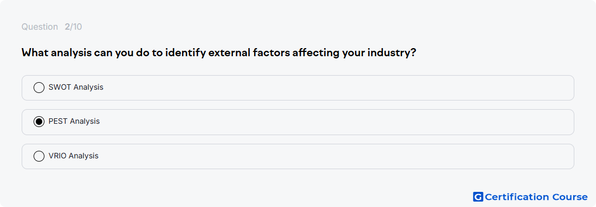
Task: Click the 2/10 progress counter
Action: click(73, 27)
